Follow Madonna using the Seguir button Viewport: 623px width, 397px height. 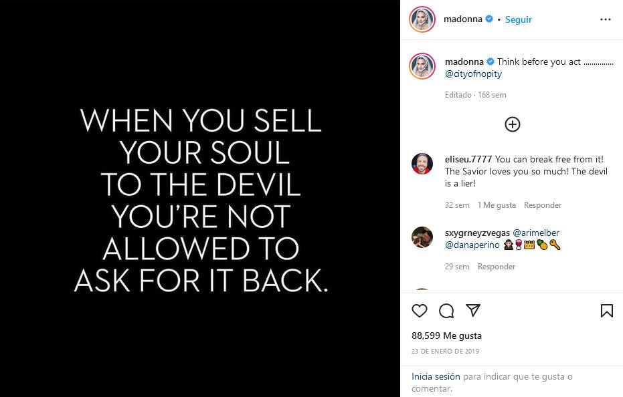[519, 19]
